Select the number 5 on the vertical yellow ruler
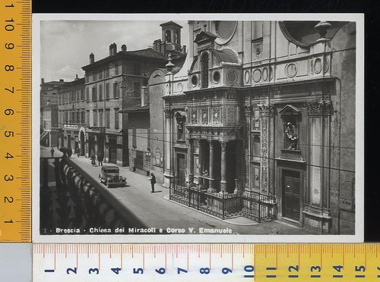 9,134
